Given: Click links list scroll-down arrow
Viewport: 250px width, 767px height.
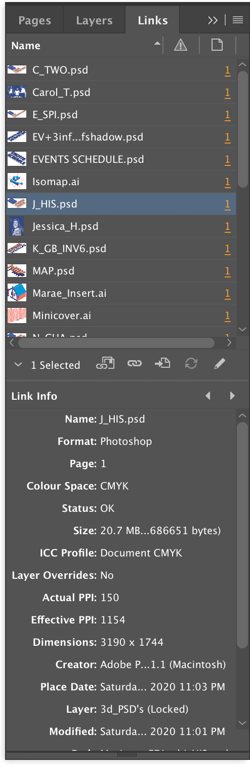Looking at the screenshot, I should tap(242, 329).
